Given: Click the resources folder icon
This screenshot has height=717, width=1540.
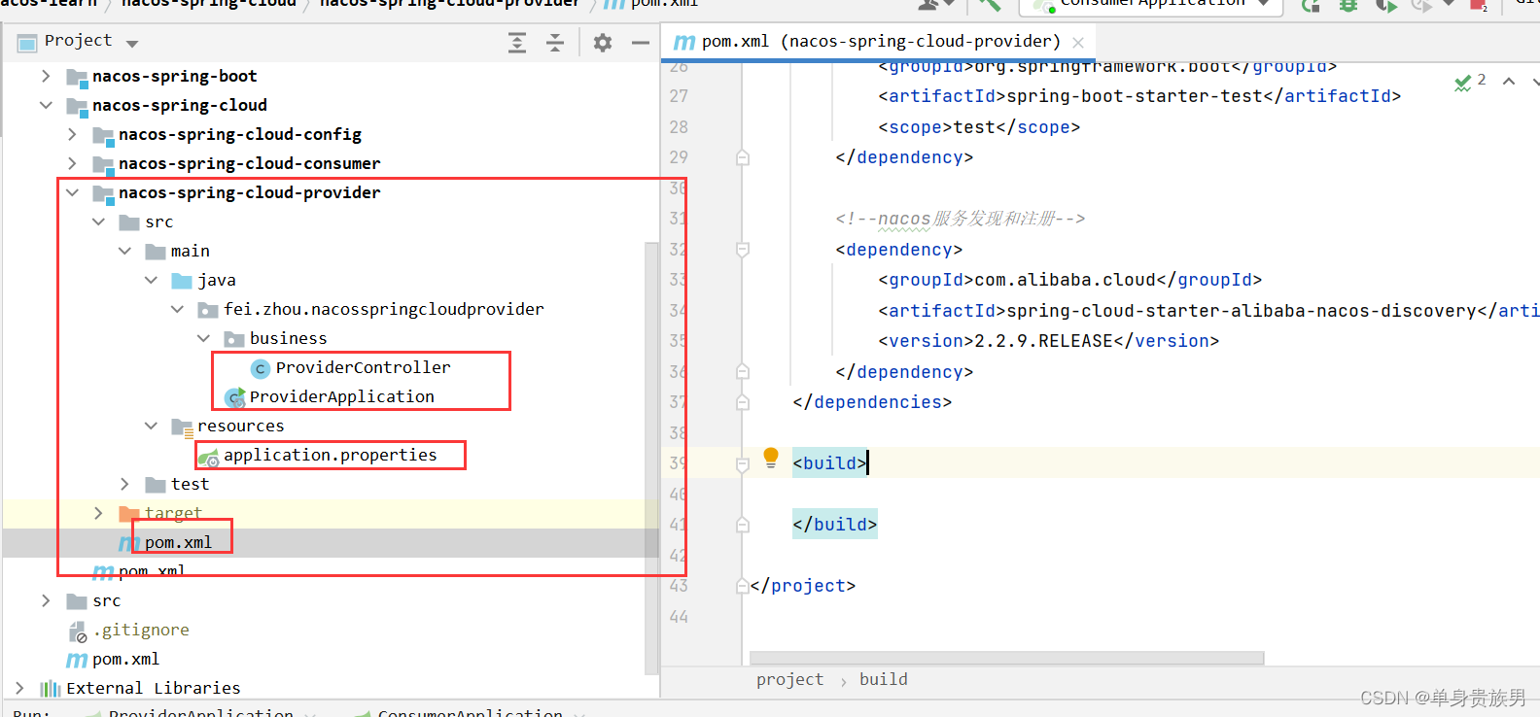Looking at the screenshot, I should pos(182,427).
